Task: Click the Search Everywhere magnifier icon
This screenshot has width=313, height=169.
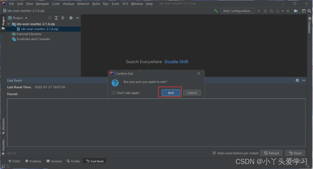Action: (309, 11)
